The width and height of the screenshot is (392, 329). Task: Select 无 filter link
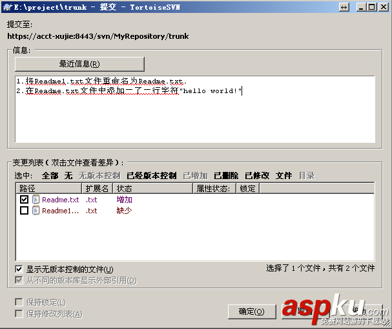point(68,175)
